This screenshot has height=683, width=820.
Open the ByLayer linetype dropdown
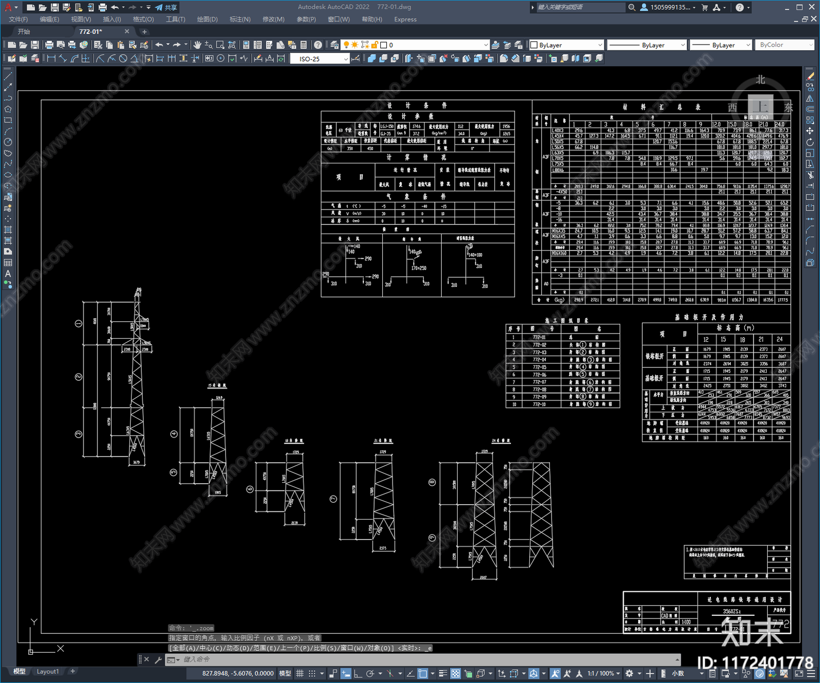tap(683, 45)
